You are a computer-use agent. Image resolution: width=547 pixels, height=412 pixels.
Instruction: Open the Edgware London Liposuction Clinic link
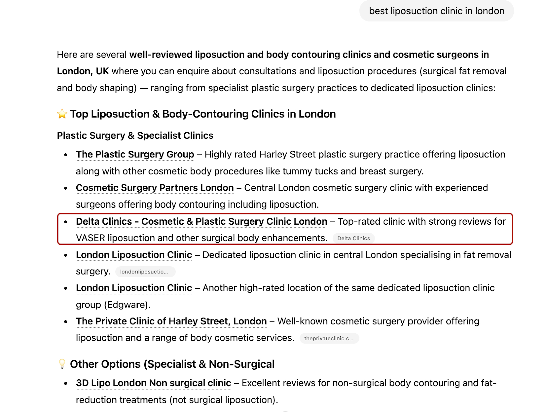click(x=134, y=288)
